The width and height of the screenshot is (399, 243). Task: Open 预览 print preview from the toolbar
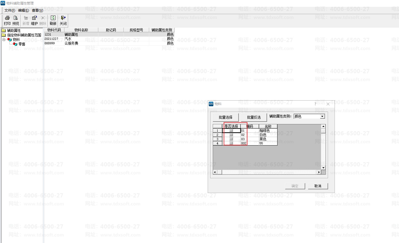click(x=16, y=21)
